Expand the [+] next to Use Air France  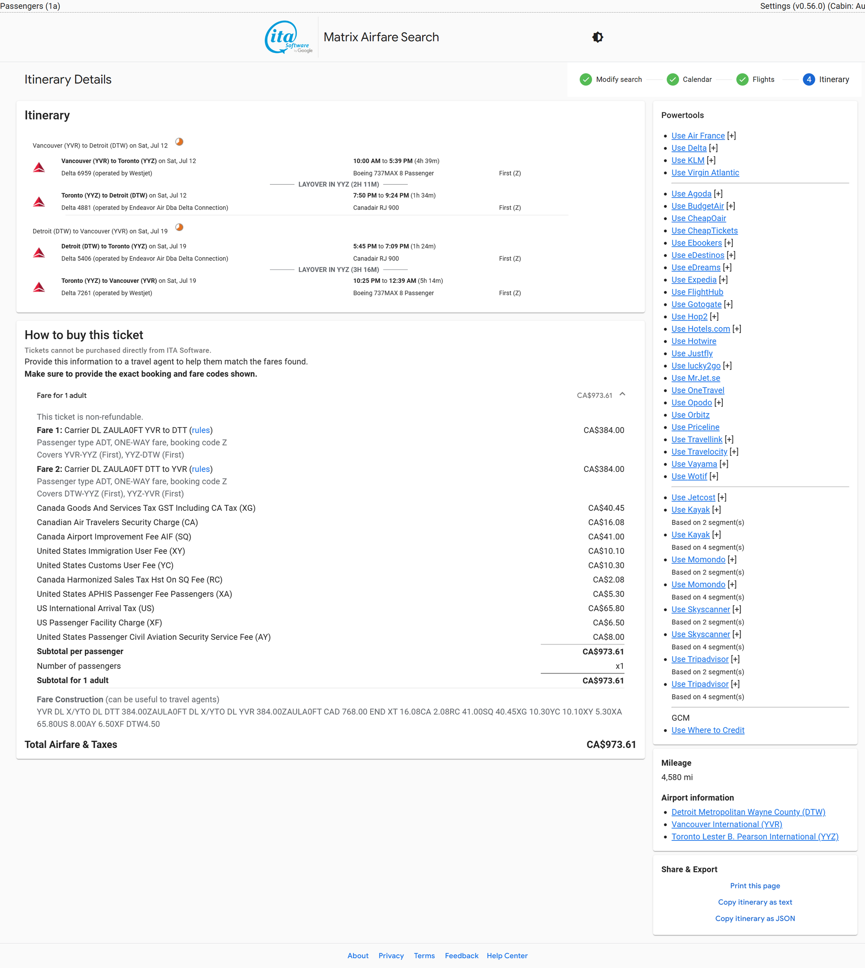(x=731, y=136)
